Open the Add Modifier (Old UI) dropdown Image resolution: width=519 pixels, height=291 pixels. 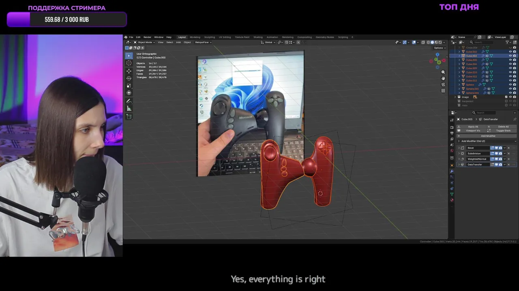tap(487, 141)
